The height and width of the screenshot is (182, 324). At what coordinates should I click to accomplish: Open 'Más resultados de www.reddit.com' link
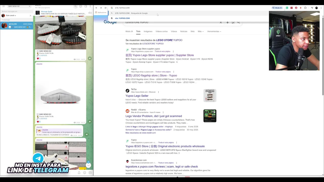pyautogui.click(x=141, y=133)
